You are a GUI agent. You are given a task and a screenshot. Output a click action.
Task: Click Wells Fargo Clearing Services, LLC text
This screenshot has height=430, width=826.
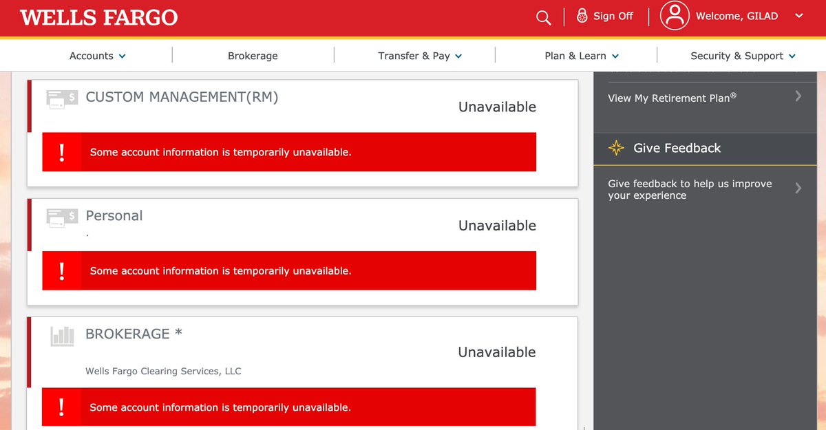coord(163,371)
